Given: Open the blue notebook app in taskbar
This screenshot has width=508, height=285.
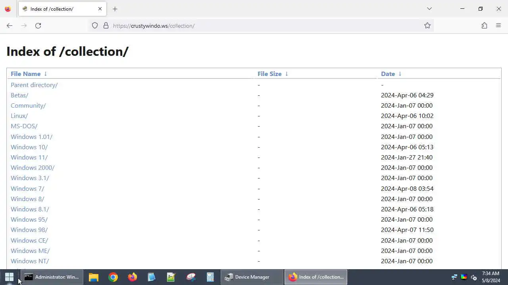Looking at the screenshot, I should [152, 277].
